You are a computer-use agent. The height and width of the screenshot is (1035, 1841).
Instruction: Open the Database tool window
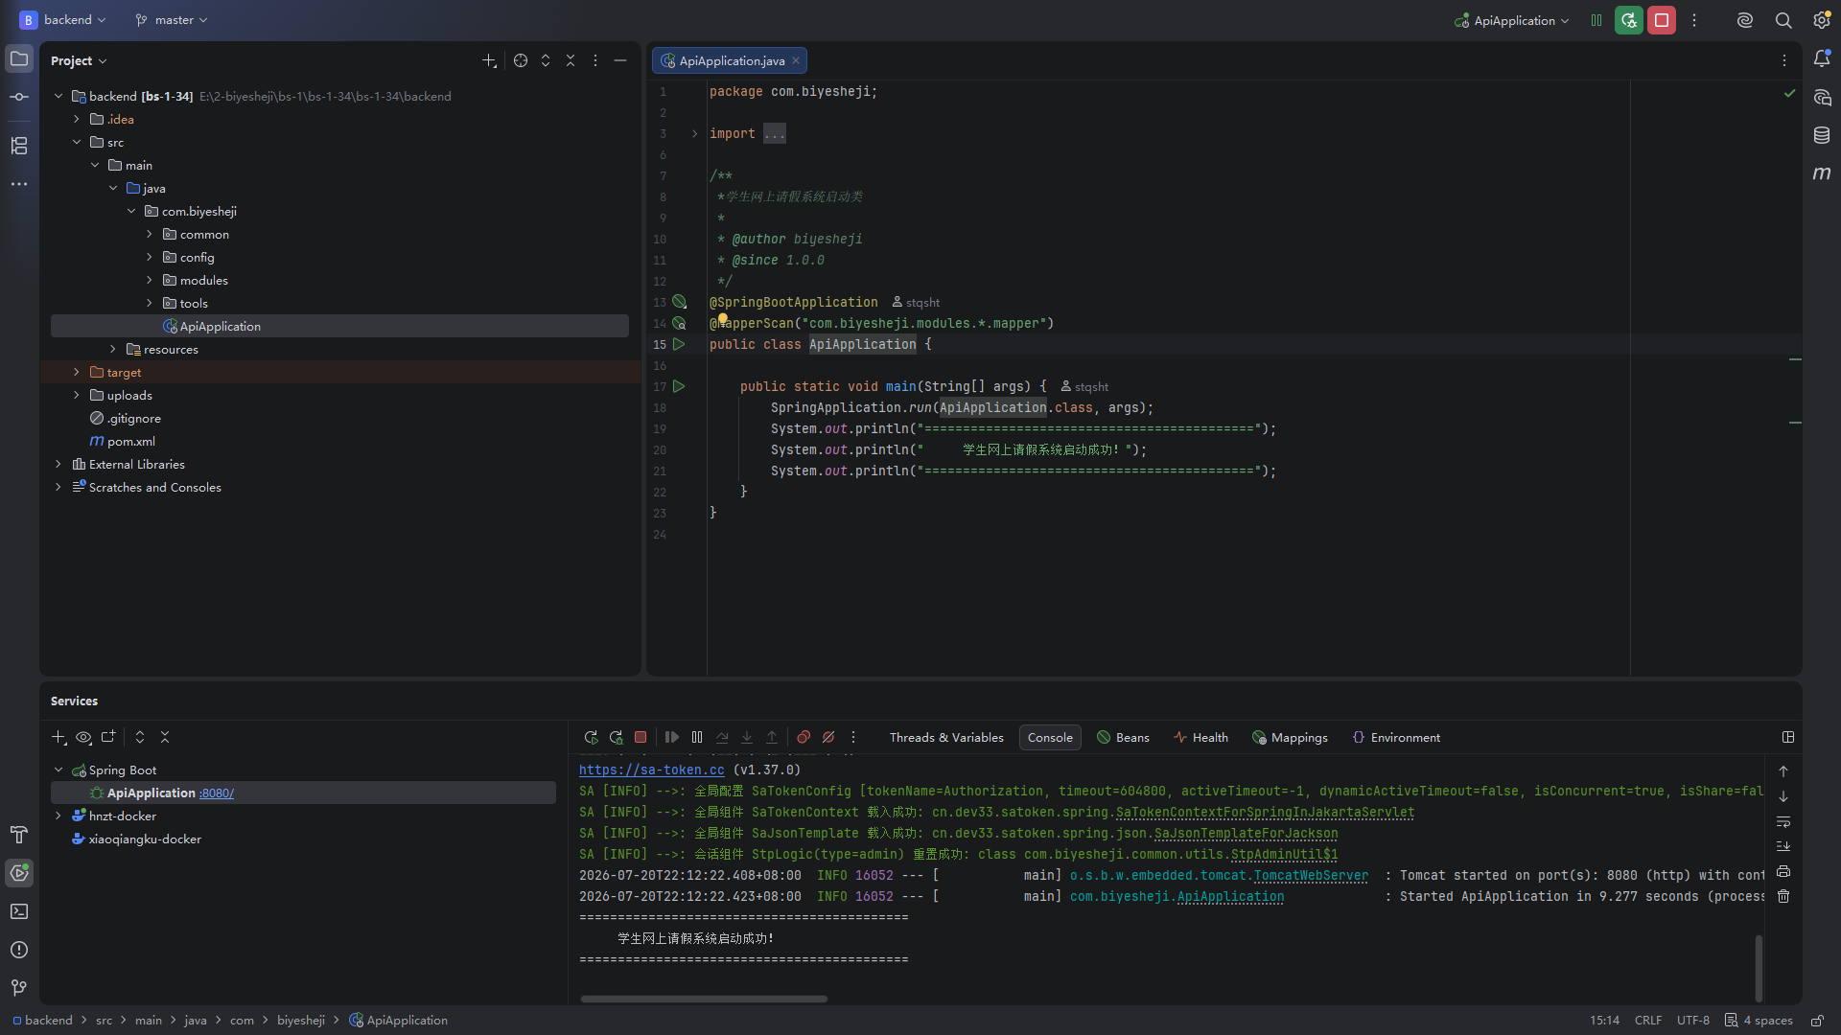click(1822, 135)
